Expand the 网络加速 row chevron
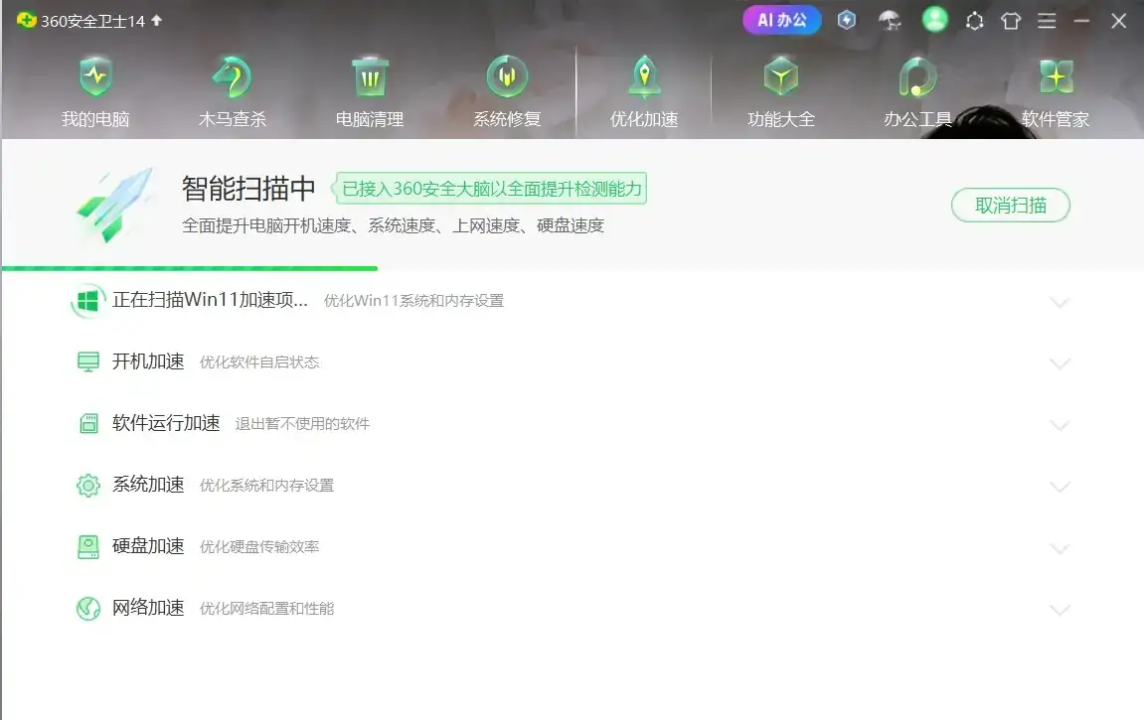The width and height of the screenshot is (1144, 720). (x=1060, y=610)
